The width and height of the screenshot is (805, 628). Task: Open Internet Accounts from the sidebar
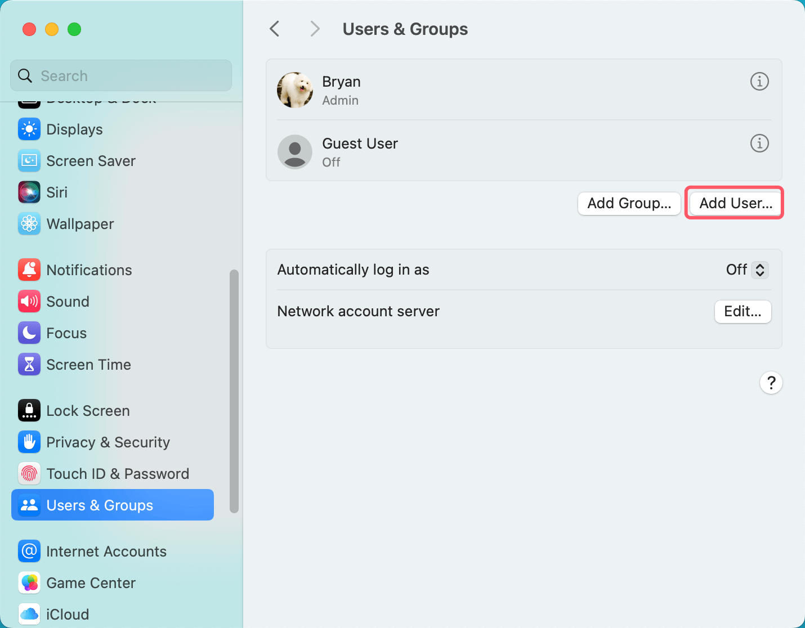point(106,551)
